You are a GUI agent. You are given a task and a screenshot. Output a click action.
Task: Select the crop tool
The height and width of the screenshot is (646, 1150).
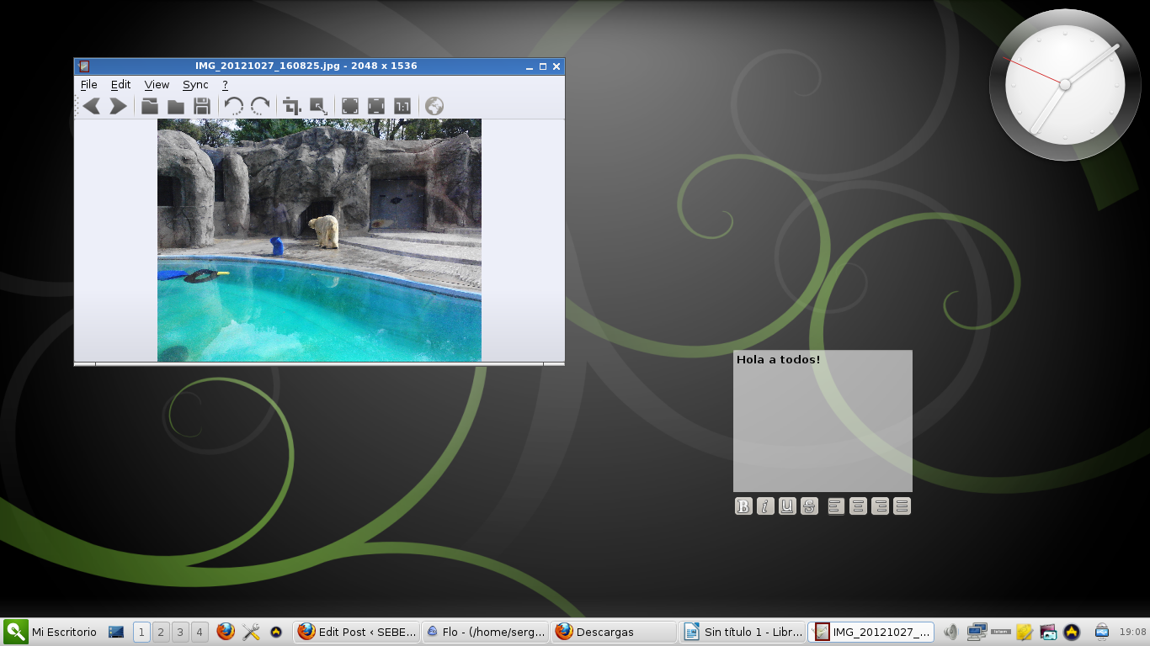[291, 106]
